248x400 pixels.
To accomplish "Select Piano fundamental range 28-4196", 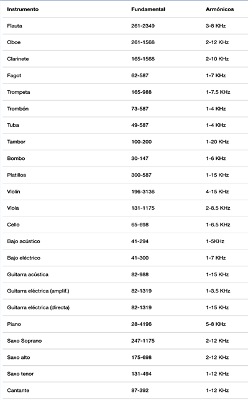I will click(x=141, y=324).
